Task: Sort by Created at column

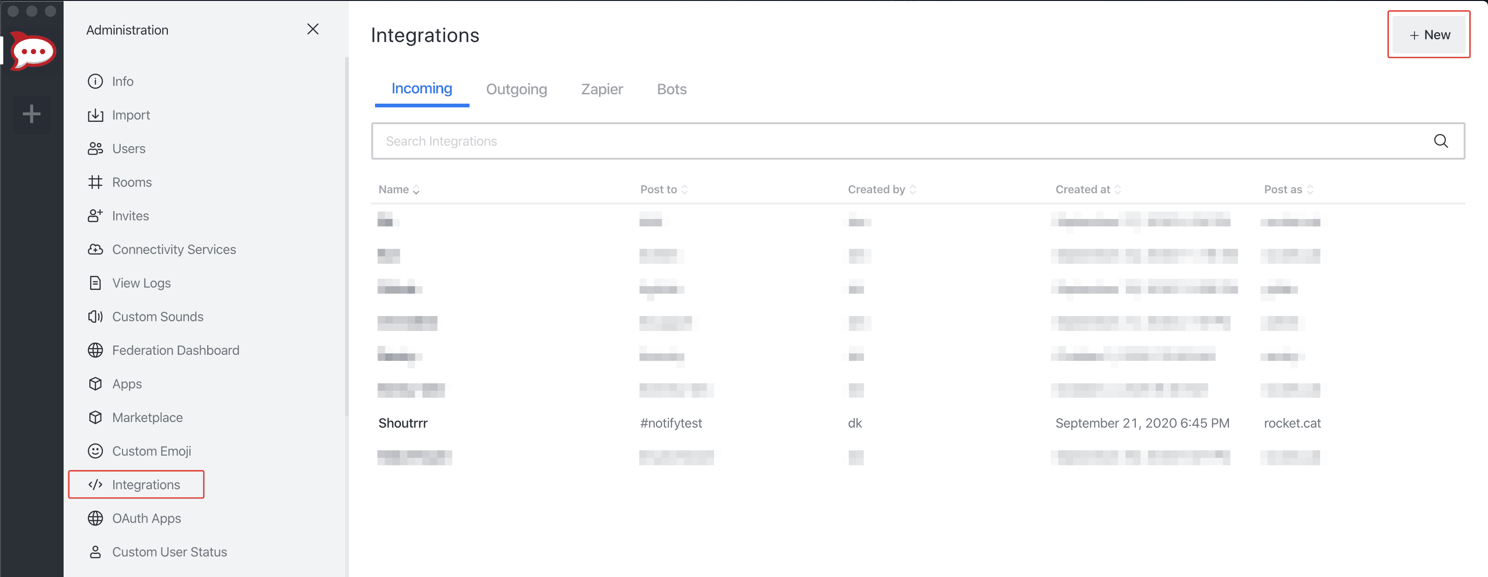Action: [x=1088, y=189]
